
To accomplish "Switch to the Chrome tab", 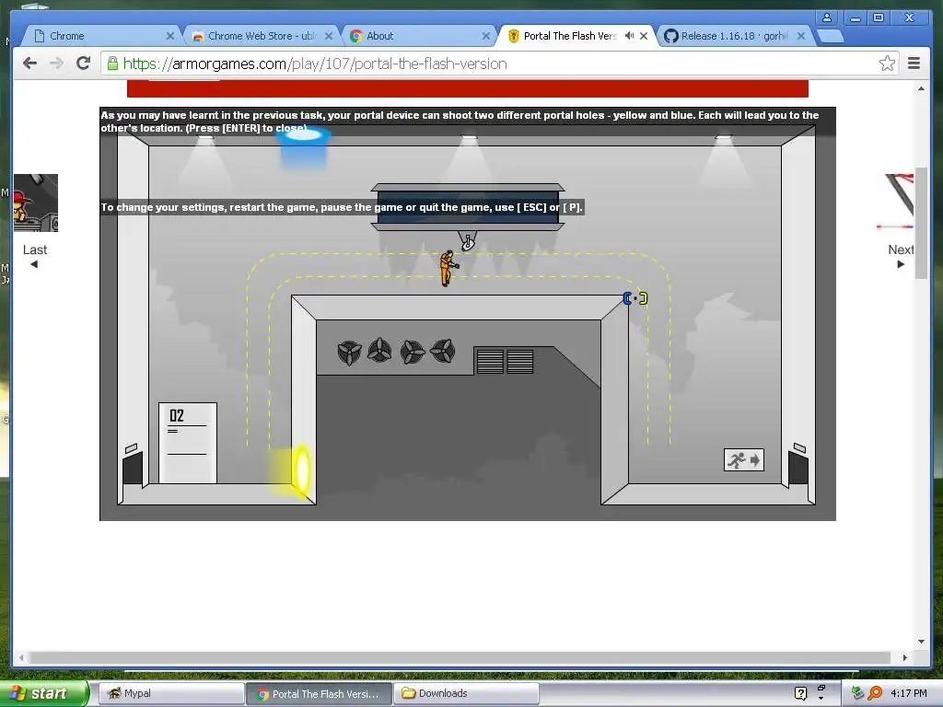I will [x=100, y=36].
